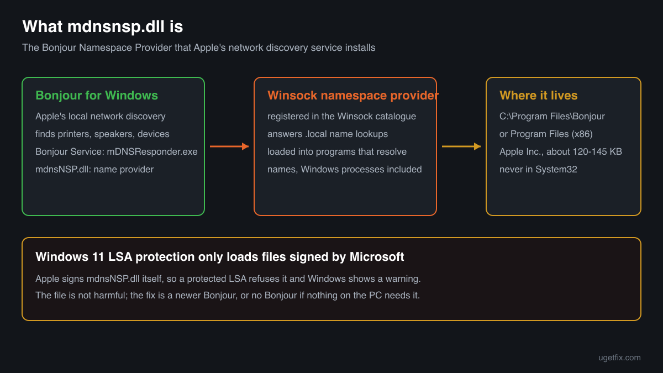Click 'or Program Files (x86)' line
The width and height of the screenshot is (663, 373).
pos(546,134)
